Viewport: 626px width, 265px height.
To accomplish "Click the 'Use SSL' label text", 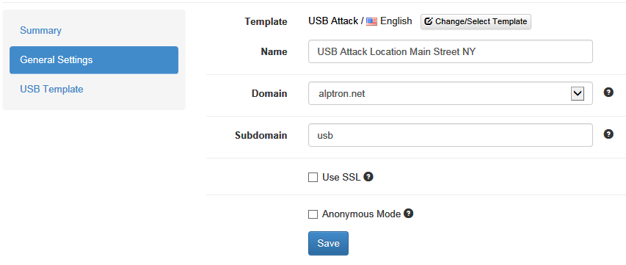I will tap(341, 177).
